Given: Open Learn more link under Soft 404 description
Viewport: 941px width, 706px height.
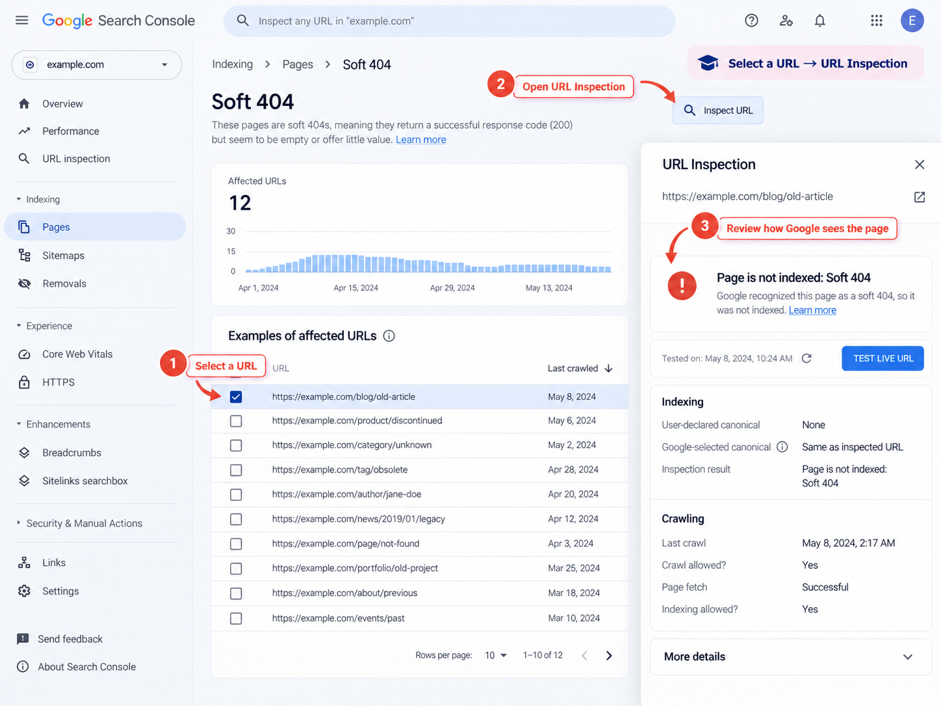Looking at the screenshot, I should (x=421, y=140).
